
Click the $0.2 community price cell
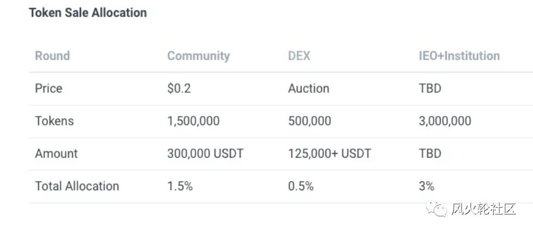coord(179,88)
